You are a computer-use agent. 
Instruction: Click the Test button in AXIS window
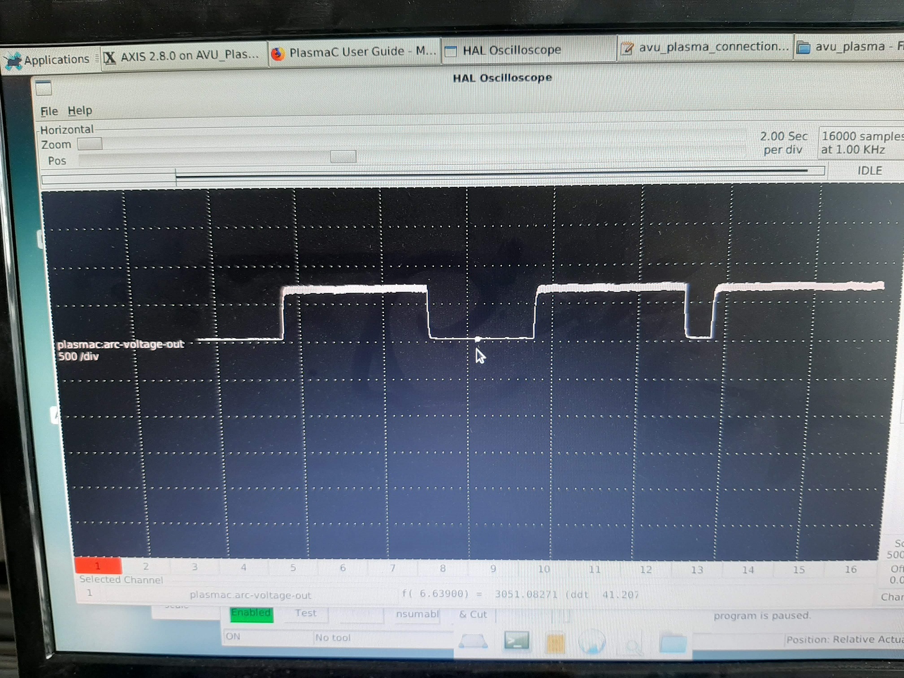(x=306, y=613)
